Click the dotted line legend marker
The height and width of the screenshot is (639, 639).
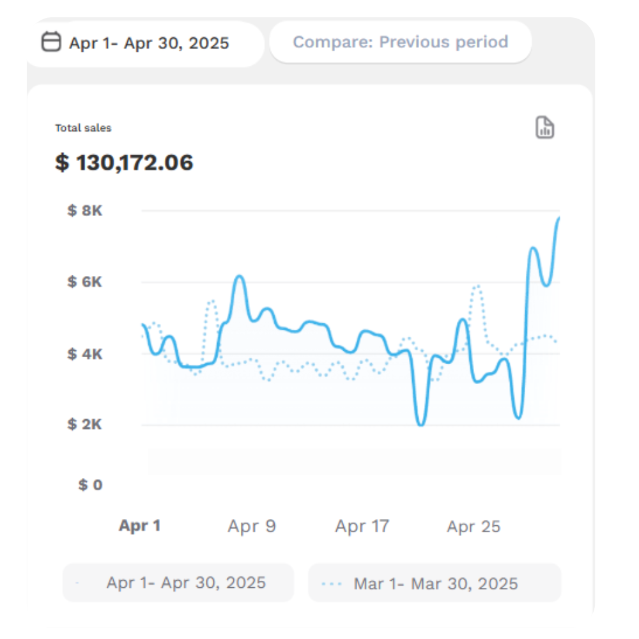coord(332,583)
